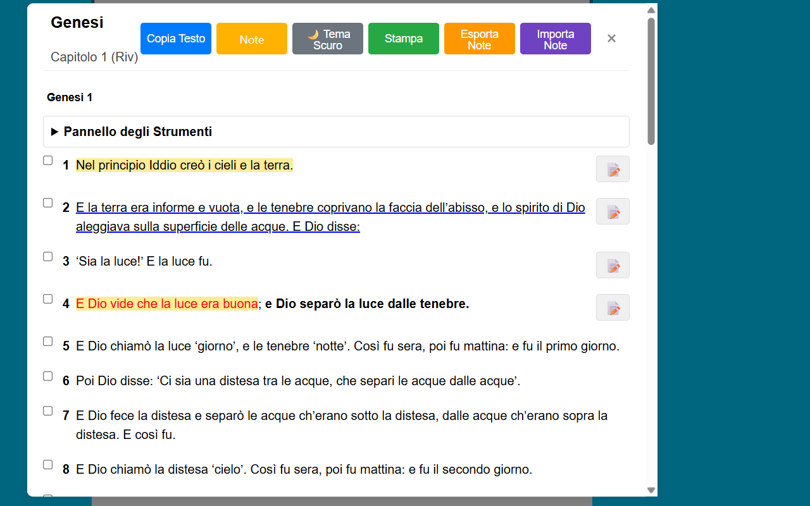Select the checkbox next to verse 8

pyautogui.click(x=47, y=464)
